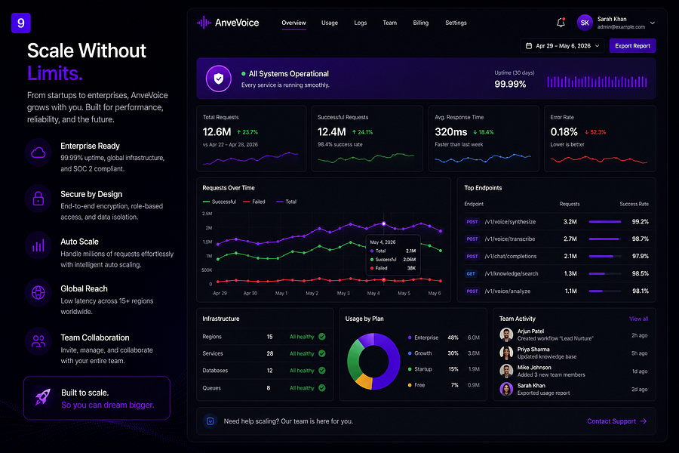The image size is (679, 453).
Task: Click the shield icon in status banner
Action: point(219,79)
